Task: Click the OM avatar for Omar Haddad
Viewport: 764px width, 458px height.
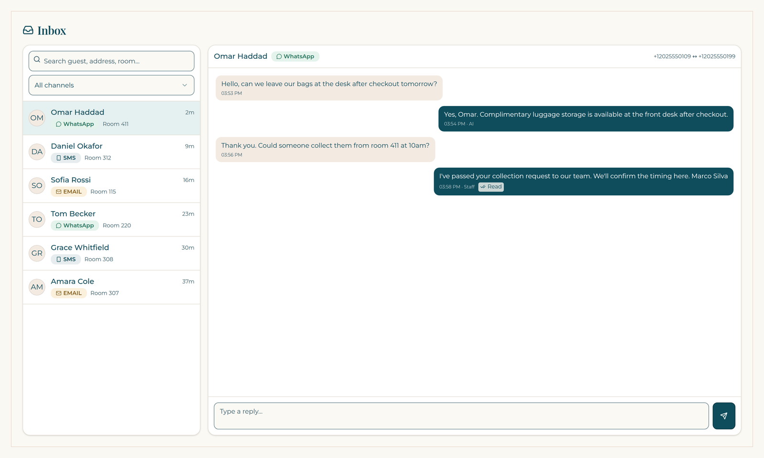Action: pos(37,118)
